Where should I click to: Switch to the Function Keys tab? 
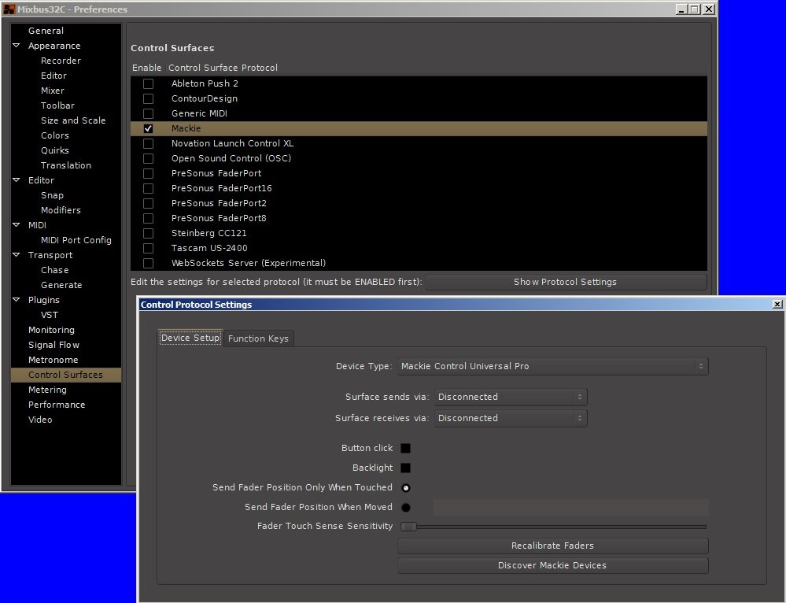click(258, 338)
